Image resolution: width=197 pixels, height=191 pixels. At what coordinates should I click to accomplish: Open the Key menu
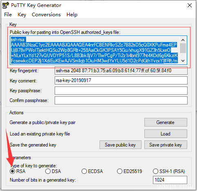(22, 15)
